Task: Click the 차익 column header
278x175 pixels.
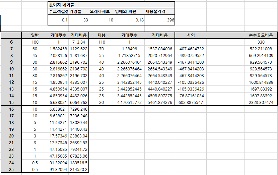Action: (191, 36)
